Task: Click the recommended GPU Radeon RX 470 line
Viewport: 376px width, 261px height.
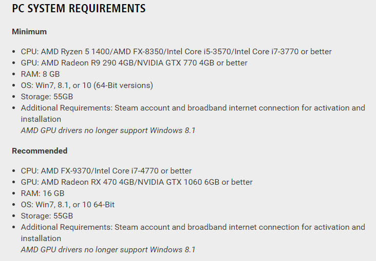Action: point(137,182)
